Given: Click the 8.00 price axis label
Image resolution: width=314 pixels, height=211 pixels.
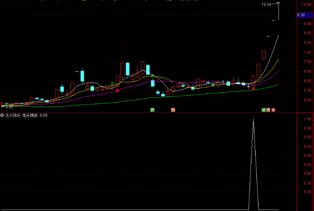Looking at the screenshot, I should point(307,43).
